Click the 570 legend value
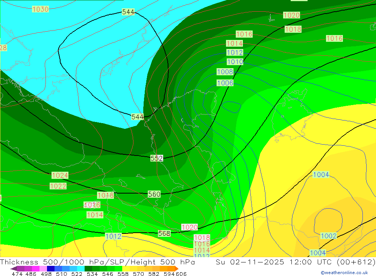Viewport: 376px width, 276px height. pos(138,274)
